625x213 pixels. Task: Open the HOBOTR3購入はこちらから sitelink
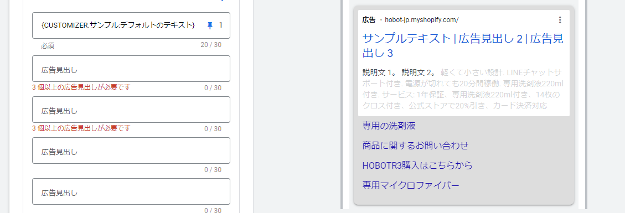pos(417,165)
